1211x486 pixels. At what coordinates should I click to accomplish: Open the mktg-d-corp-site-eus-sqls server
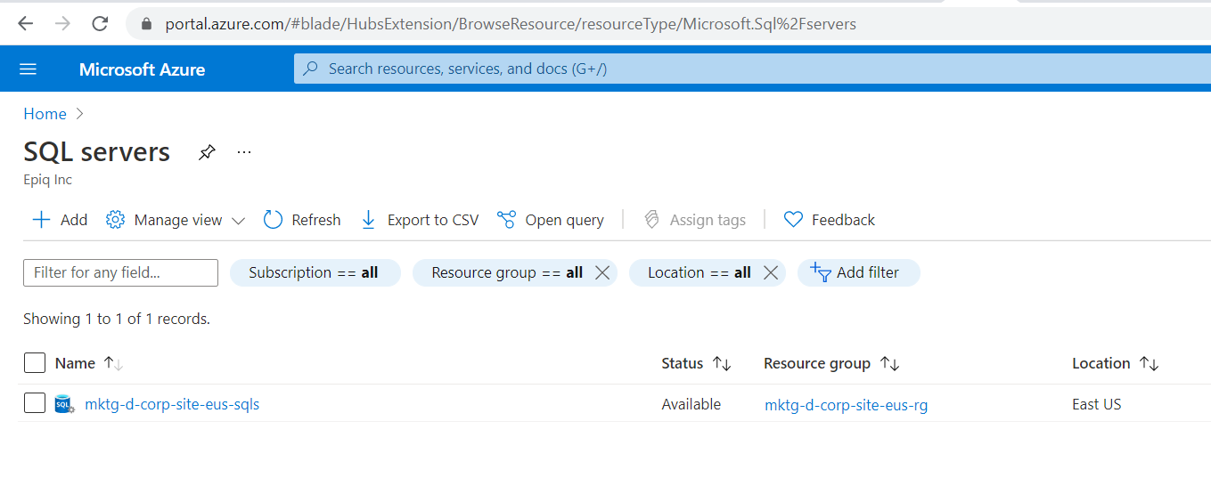[x=172, y=404]
